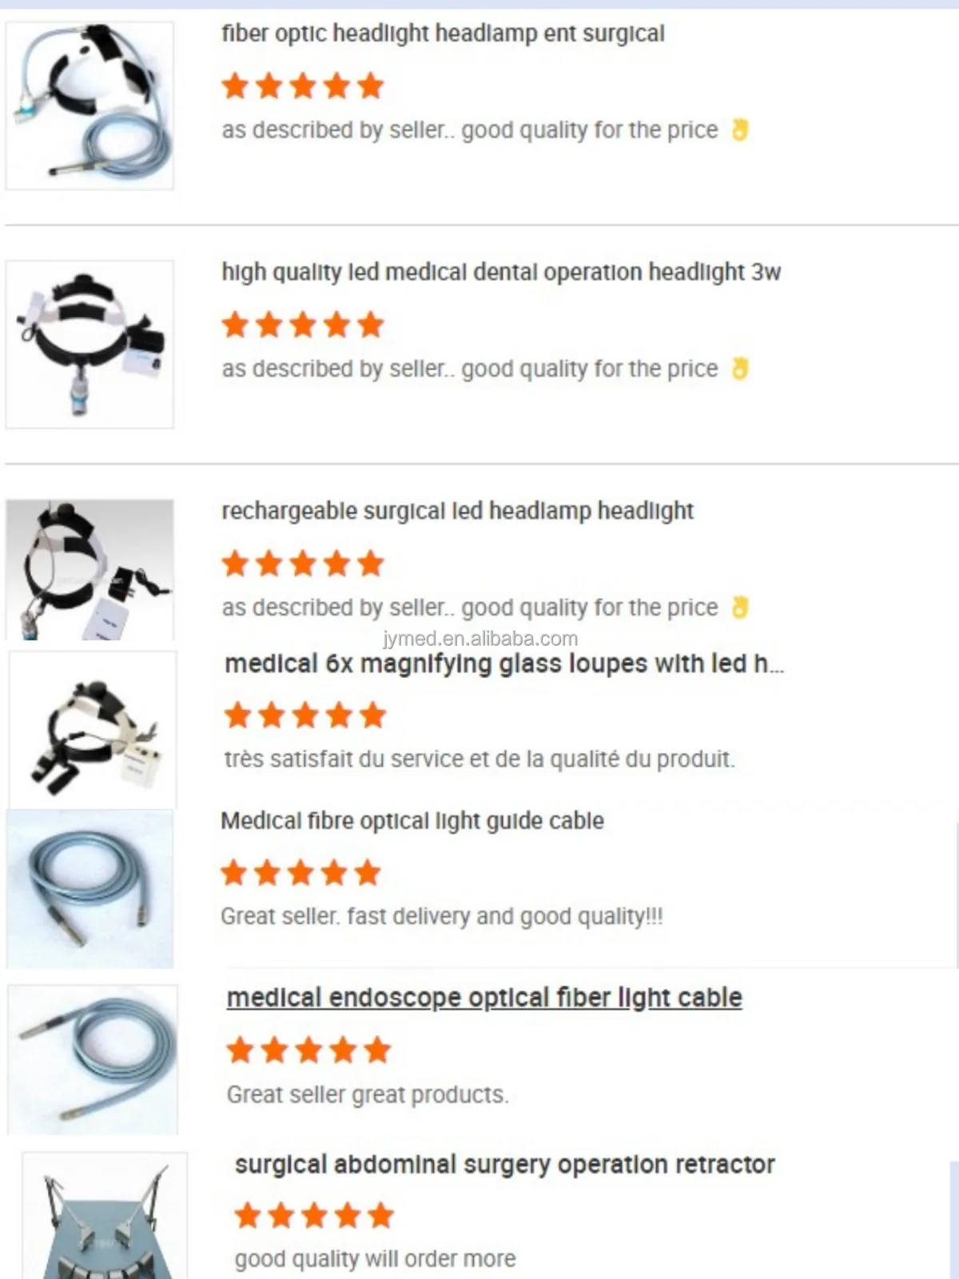
Task: Open the LED dental operation headlight thumbnail
Action: pyautogui.click(x=90, y=345)
